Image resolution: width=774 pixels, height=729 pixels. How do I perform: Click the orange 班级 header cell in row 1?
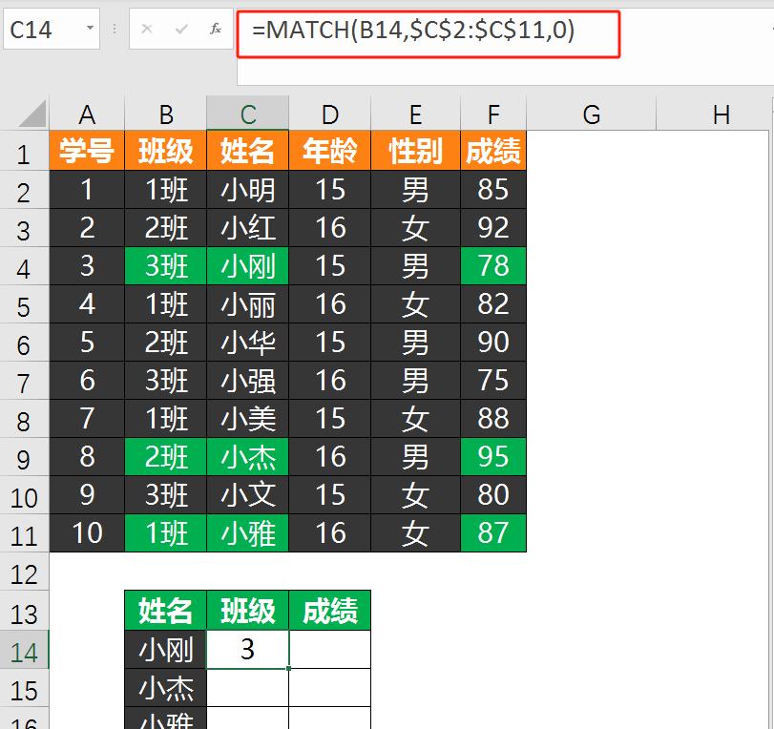pos(166,151)
